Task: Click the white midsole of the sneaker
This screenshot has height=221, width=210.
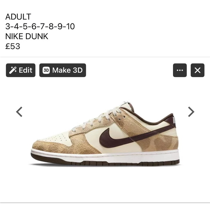Action: (107, 156)
